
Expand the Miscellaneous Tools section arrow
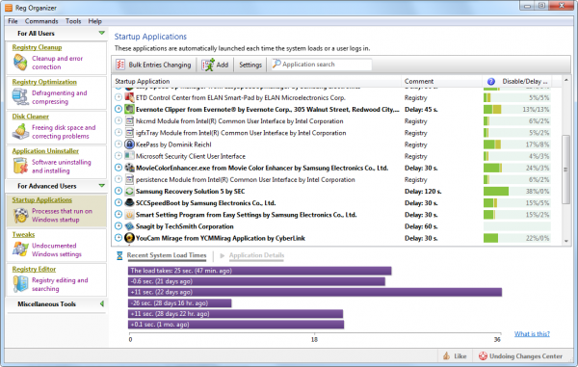[102, 304]
